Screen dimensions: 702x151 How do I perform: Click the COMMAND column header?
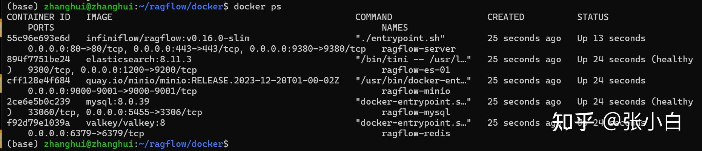pos(373,17)
